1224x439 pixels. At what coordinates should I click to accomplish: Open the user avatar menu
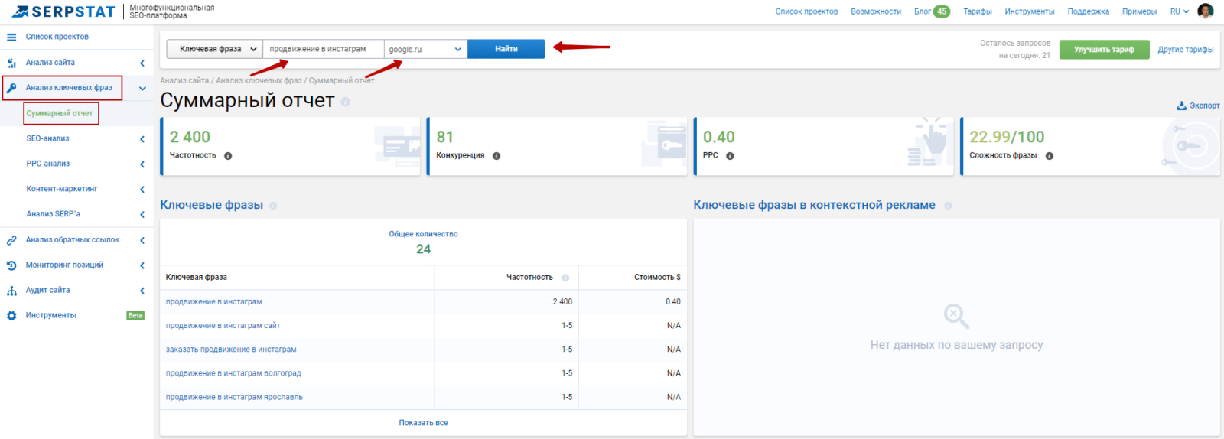tap(1206, 11)
